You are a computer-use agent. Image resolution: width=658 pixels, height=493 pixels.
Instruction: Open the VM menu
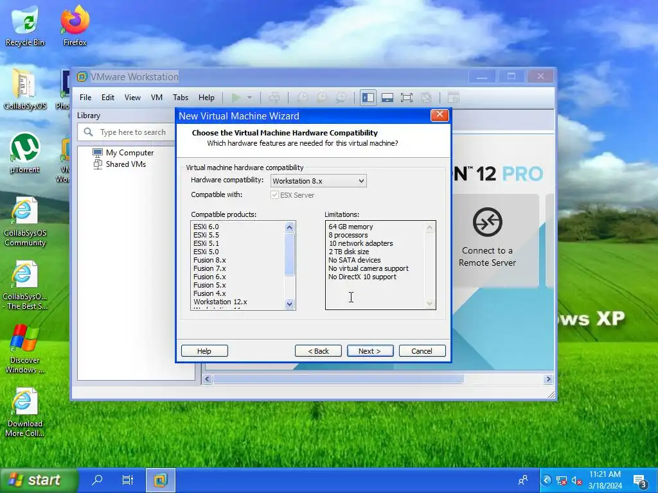pos(157,98)
